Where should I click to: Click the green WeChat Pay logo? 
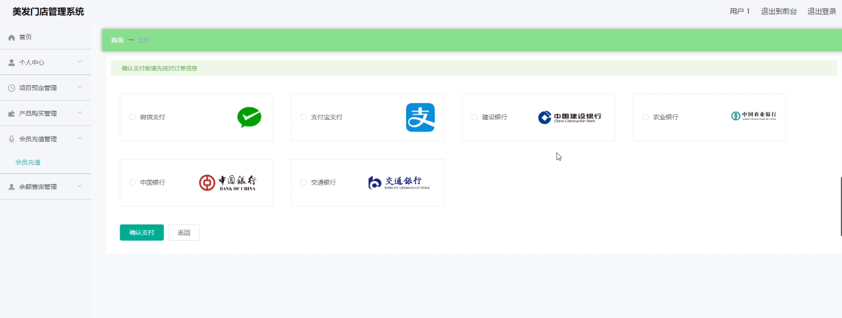coord(249,117)
